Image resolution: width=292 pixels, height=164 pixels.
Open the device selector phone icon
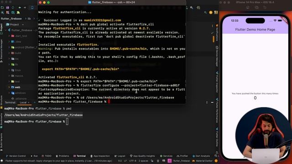32,8
